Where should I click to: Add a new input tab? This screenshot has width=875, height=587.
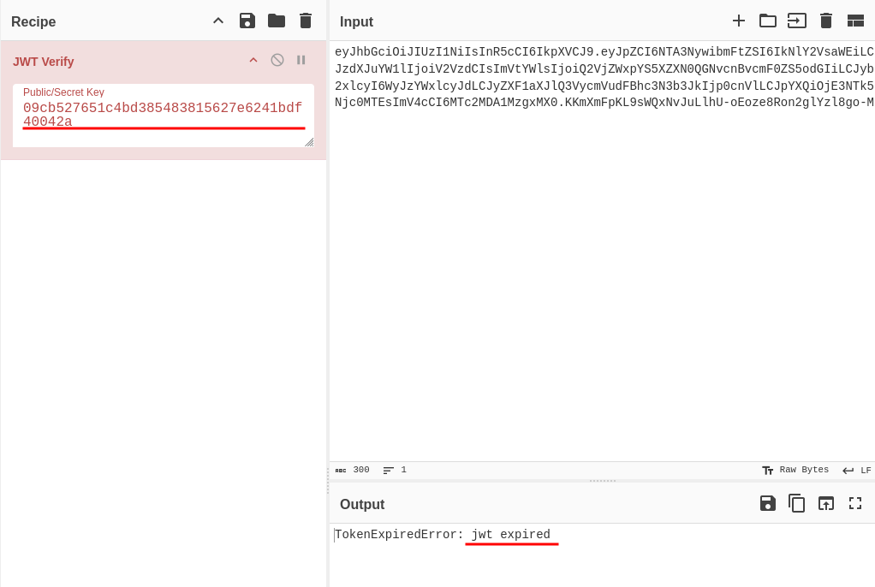pyautogui.click(x=739, y=21)
